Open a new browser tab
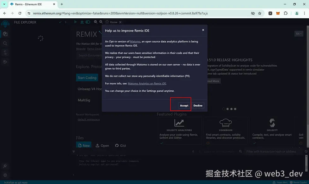 [x=62, y=4]
